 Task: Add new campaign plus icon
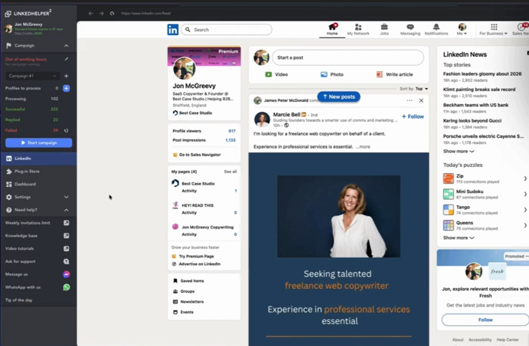click(x=67, y=76)
